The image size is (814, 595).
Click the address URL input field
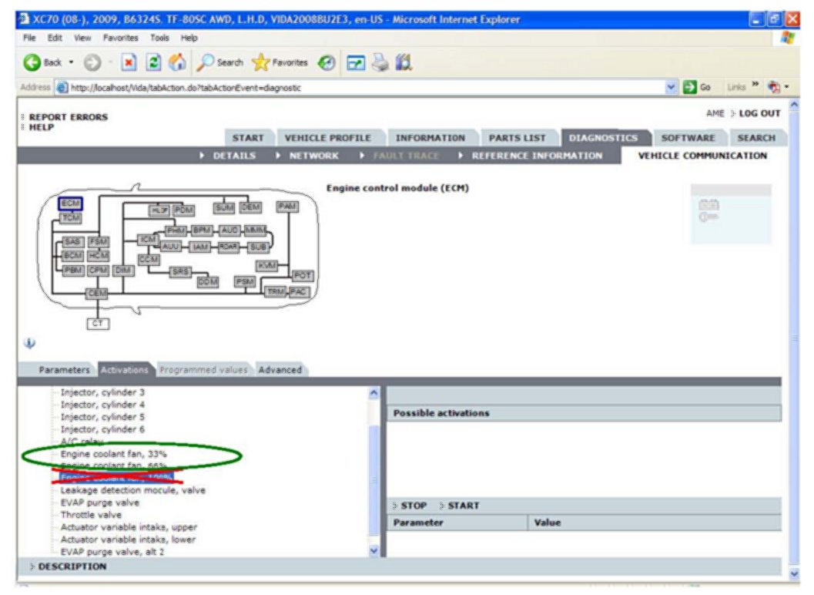point(358,87)
